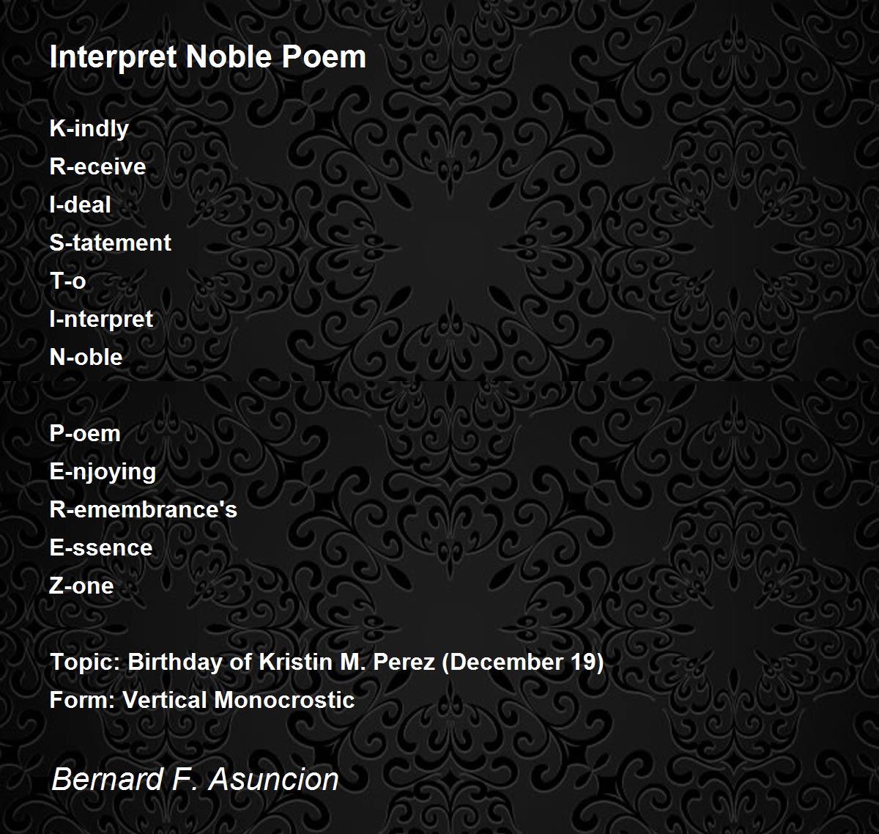
Task: Click the N-oble line
Action: (86, 358)
